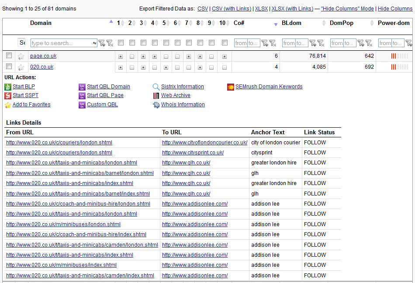Sort the DomPop column using its arrows

coord(372,23)
